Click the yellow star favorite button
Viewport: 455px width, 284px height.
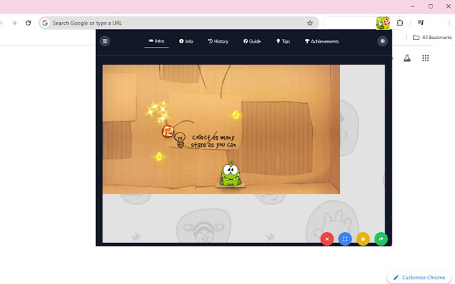pyautogui.click(x=363, y=239)
